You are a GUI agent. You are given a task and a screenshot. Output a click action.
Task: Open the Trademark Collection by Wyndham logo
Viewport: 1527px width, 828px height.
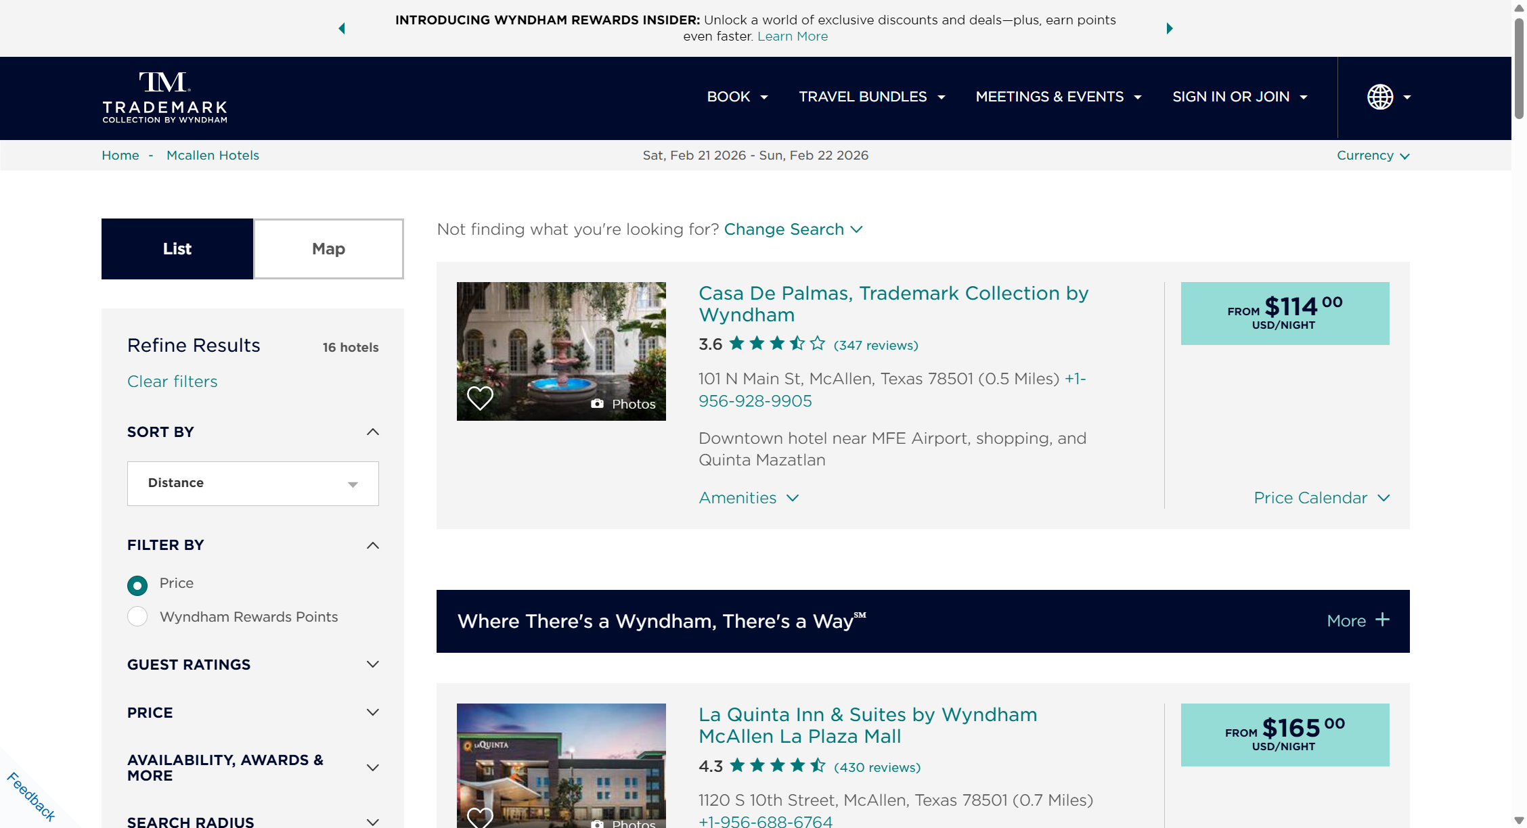[164, 97]
